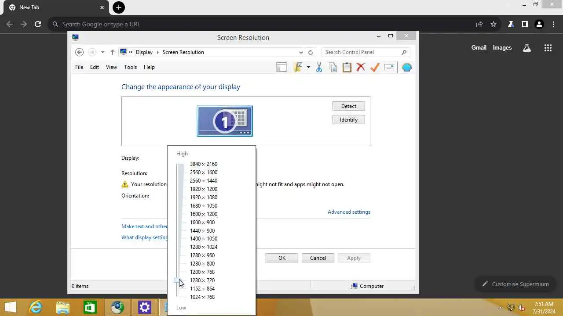Select 2560 × 1600 resolution

pos(204,172)
